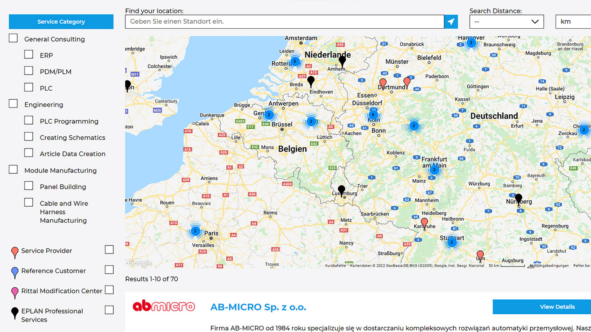The image size is (591, 332).
Task: Open the AB-MICRO Sp. z o.o. link
Action: (258, 307)
